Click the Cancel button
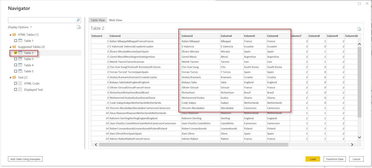This screenshot has height=168, width=372. [x=356, y=159]
